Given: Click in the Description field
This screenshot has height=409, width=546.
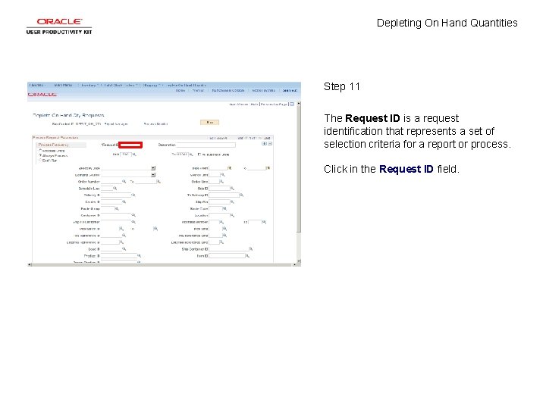Looking at the screenshot, I should (206, 145).
